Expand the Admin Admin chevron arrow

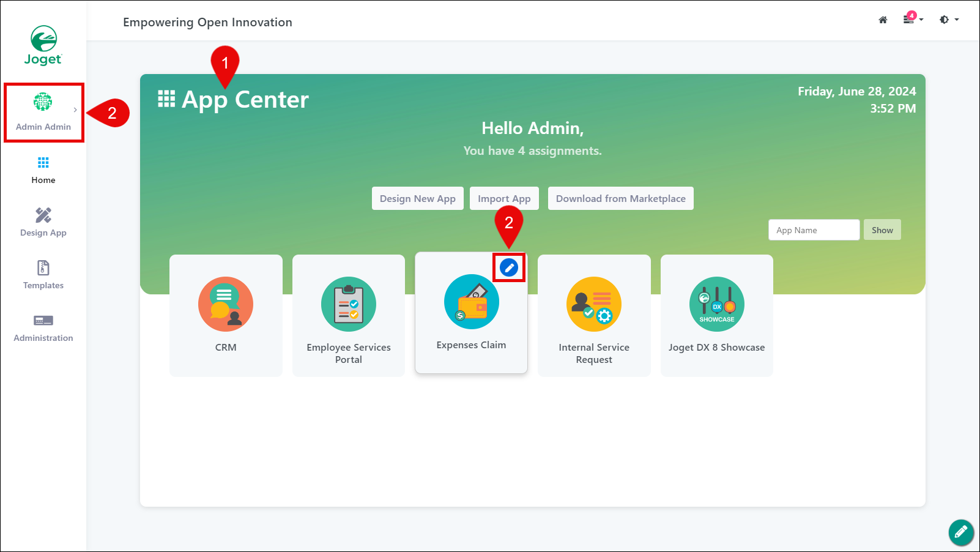point(75,110)
